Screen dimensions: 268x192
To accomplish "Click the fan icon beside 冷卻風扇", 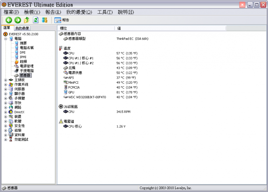I will pos(61,107).
